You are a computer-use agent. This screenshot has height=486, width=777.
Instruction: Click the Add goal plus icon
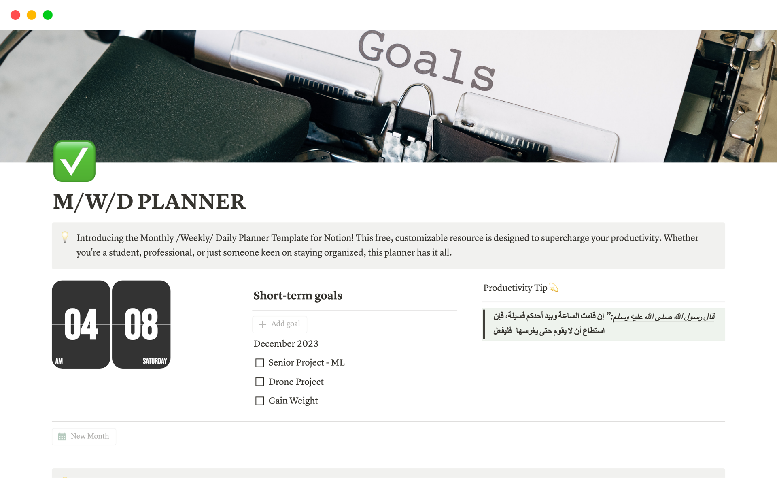coord(262,324)
